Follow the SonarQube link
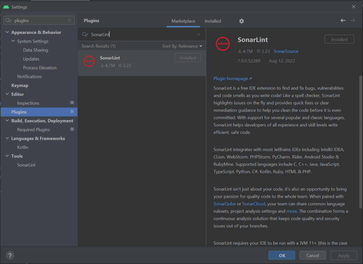This screenshot has width=363, height=264. 224,204
